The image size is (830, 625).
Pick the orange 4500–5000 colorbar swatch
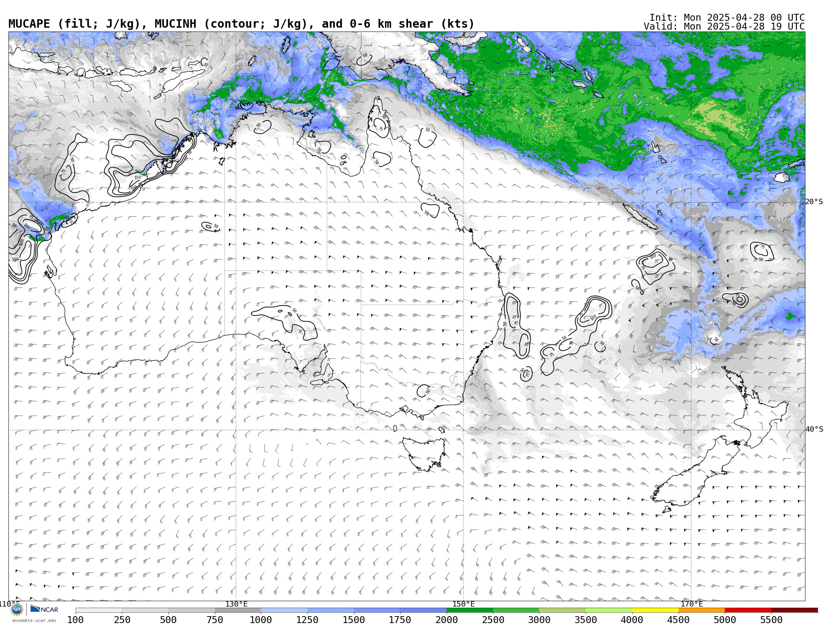pyautogui.click(x=701, y=610)
